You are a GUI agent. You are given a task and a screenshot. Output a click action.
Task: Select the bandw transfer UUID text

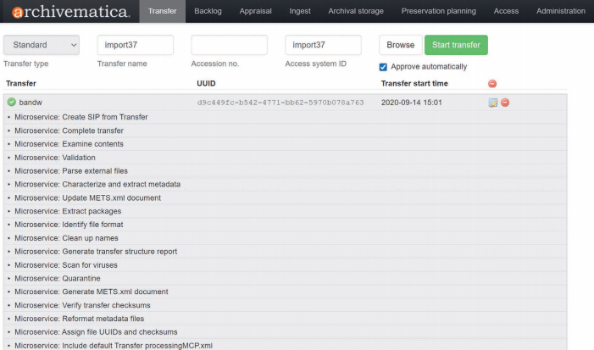(x=280, y=103)
